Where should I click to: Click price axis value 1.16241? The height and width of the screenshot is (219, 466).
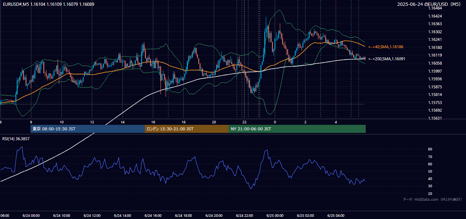click(435, 39)
